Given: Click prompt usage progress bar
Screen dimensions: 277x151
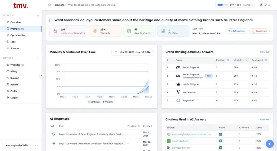Looking at the screenshot, I should coord(223,5).
